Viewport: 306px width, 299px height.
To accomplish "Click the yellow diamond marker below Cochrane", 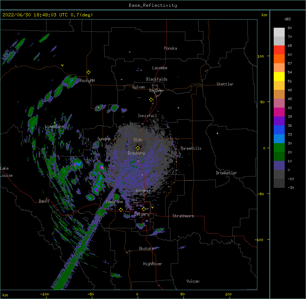I will [121, 210].
